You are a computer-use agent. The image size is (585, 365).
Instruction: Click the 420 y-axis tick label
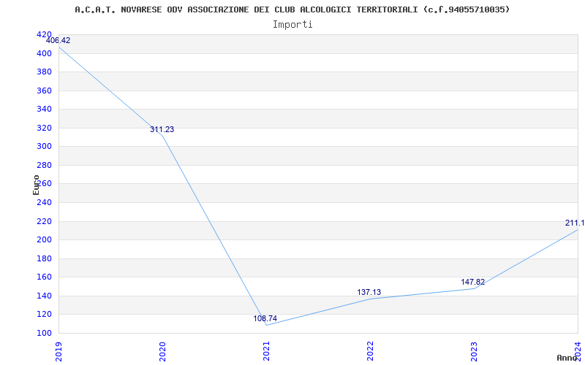pos(44,34)
